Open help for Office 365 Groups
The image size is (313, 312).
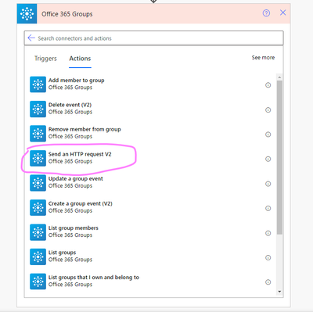click(x=266, y=13)
